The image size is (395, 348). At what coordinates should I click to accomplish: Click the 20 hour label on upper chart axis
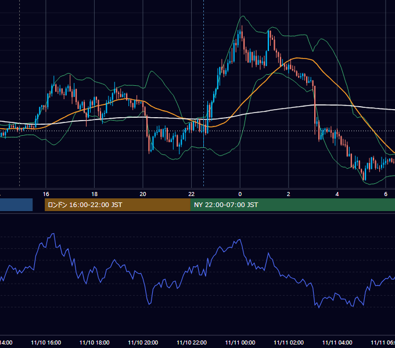coord(143,194)
